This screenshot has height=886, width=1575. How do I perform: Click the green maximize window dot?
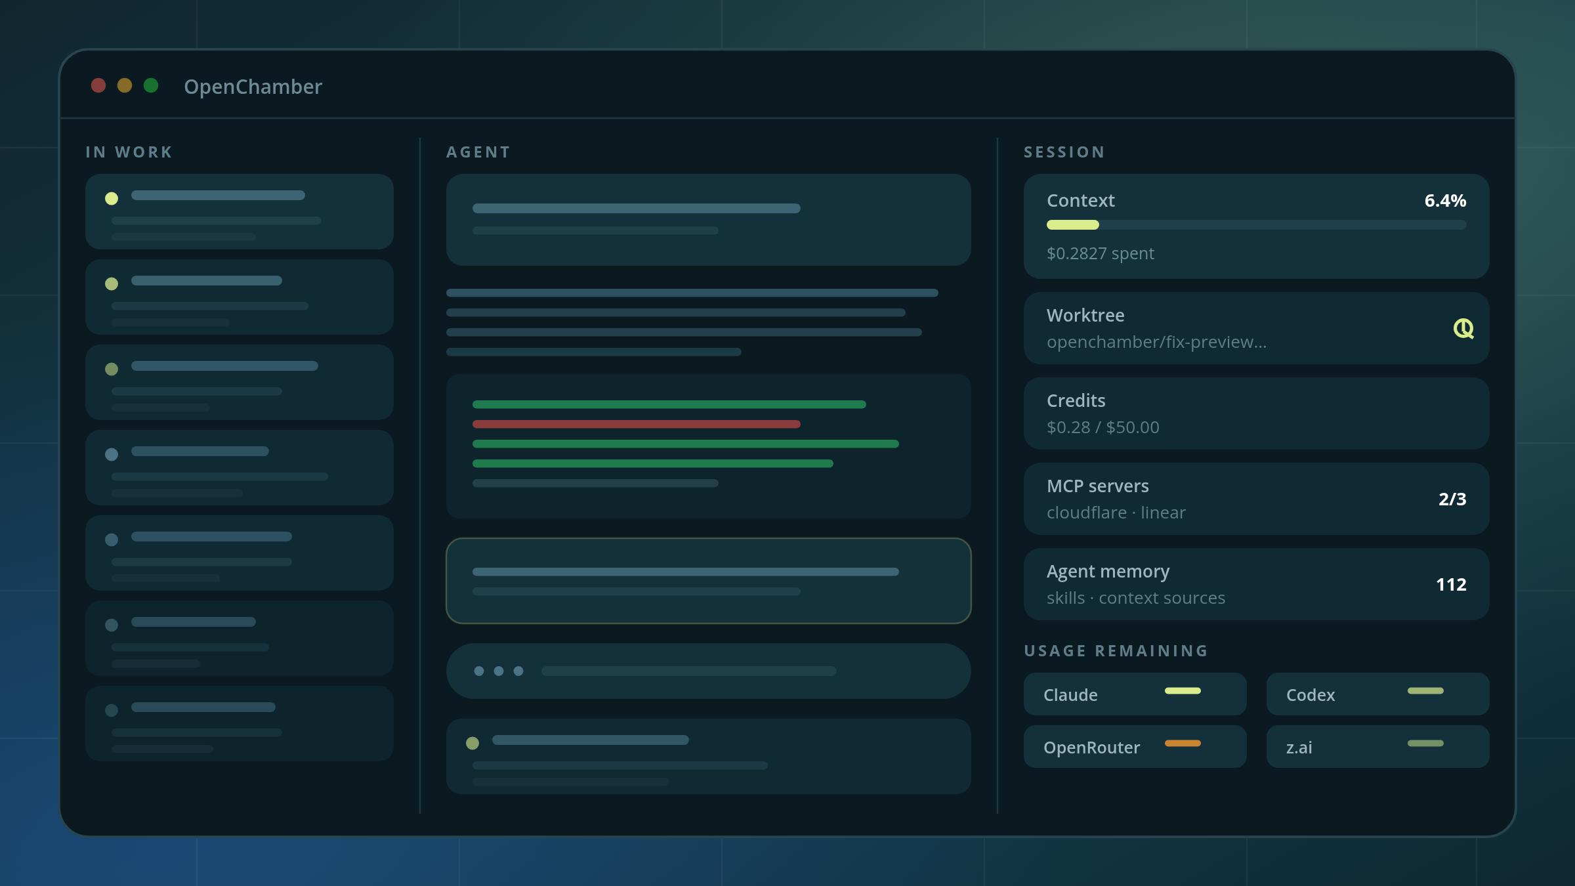point(151,85)
